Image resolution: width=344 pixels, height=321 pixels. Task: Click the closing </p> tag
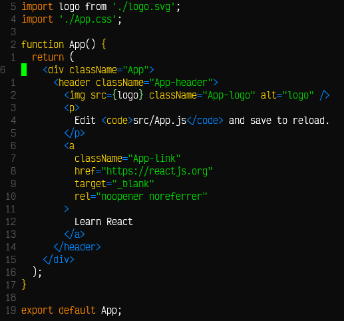[75, 133]
